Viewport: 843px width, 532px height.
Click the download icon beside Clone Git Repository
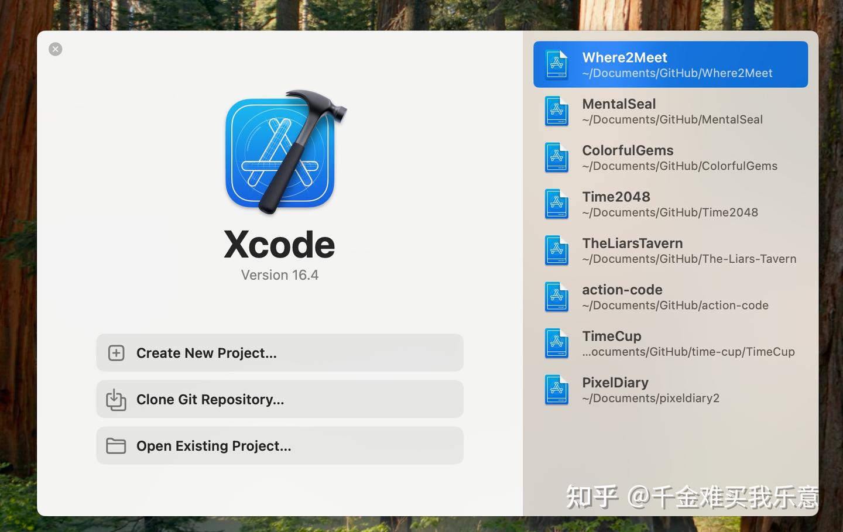[116, 400]
